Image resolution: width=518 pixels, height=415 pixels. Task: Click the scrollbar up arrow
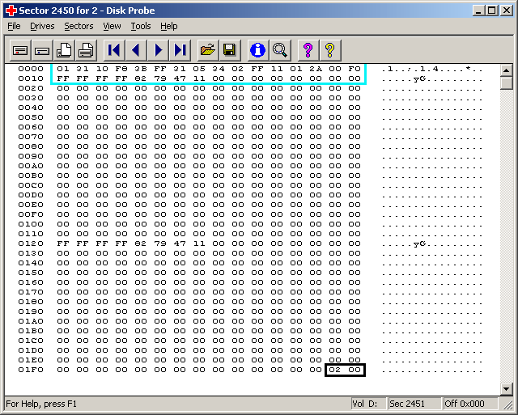[x=506, y=70]
